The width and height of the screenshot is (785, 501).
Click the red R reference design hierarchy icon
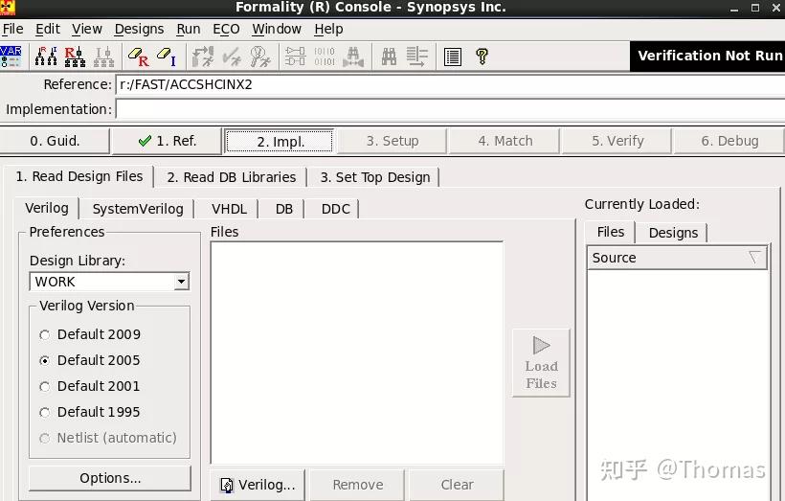click(x=75, y=57)
